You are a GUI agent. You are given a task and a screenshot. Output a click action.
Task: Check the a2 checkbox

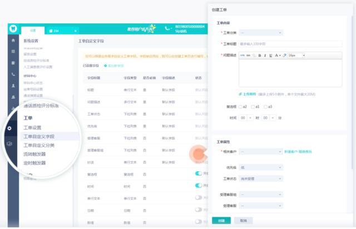[x=240, y=107]
